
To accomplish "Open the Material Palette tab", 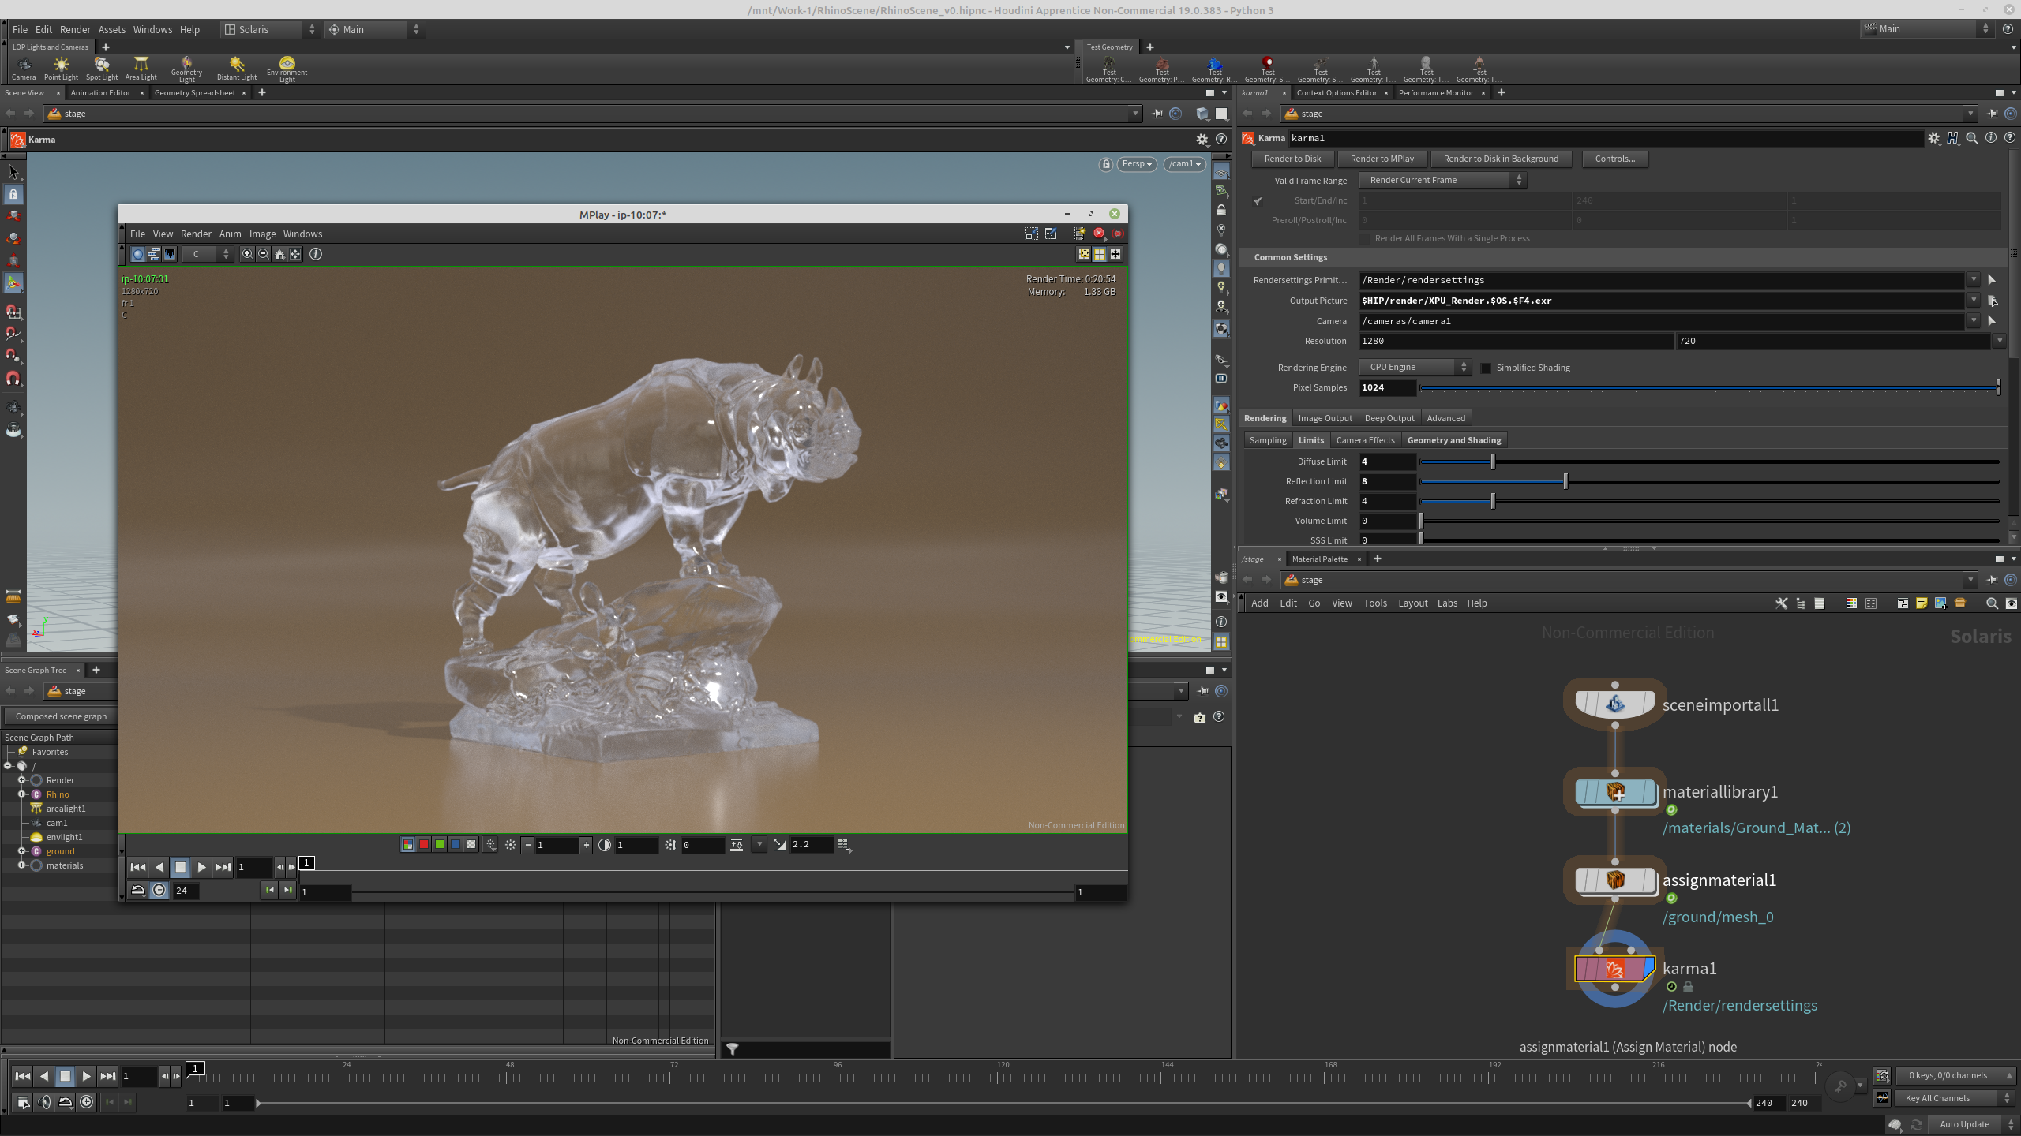I will click(1319, 559).
